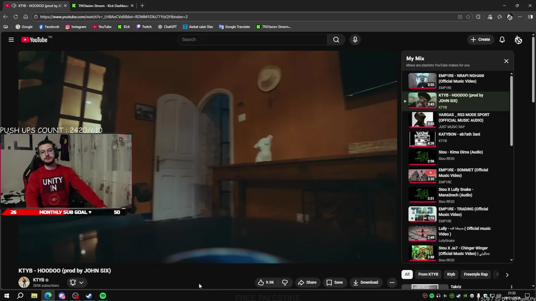Open the Google Translate bookmark
536x301 pixels.
click(x=234, y=27)
